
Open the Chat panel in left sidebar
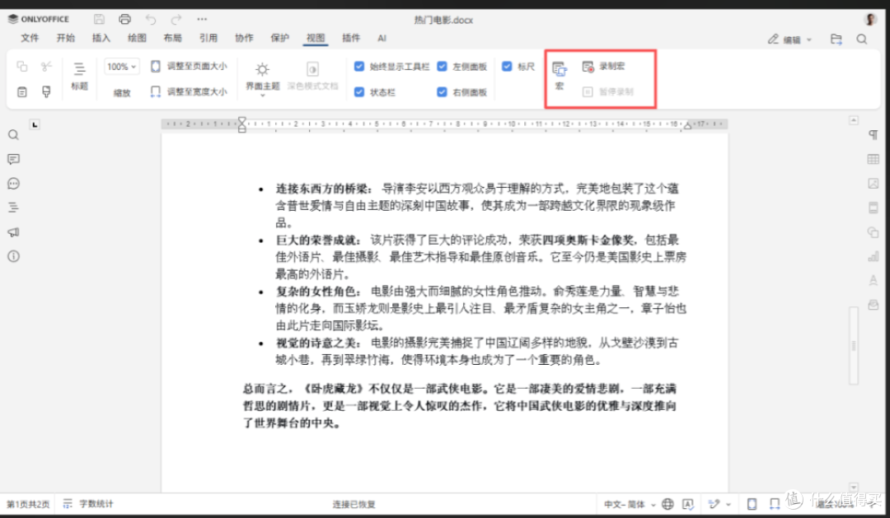point(14,184)
